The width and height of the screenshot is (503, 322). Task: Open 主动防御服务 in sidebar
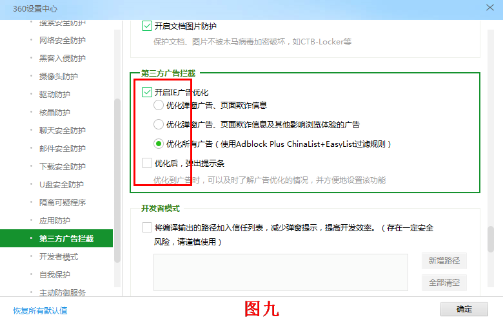click(x=63, y=292)
